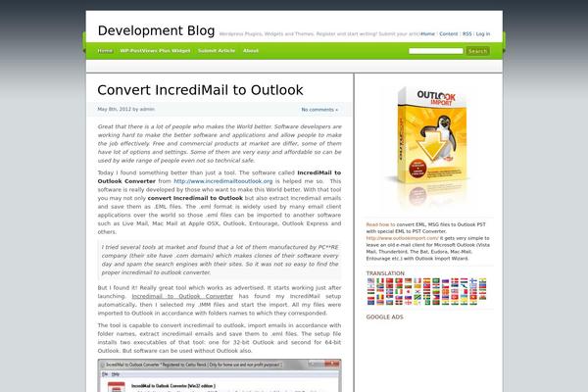Select the Tanzanian flag translation icon
This screenshot has height=392, width=588.
[417, 297]
